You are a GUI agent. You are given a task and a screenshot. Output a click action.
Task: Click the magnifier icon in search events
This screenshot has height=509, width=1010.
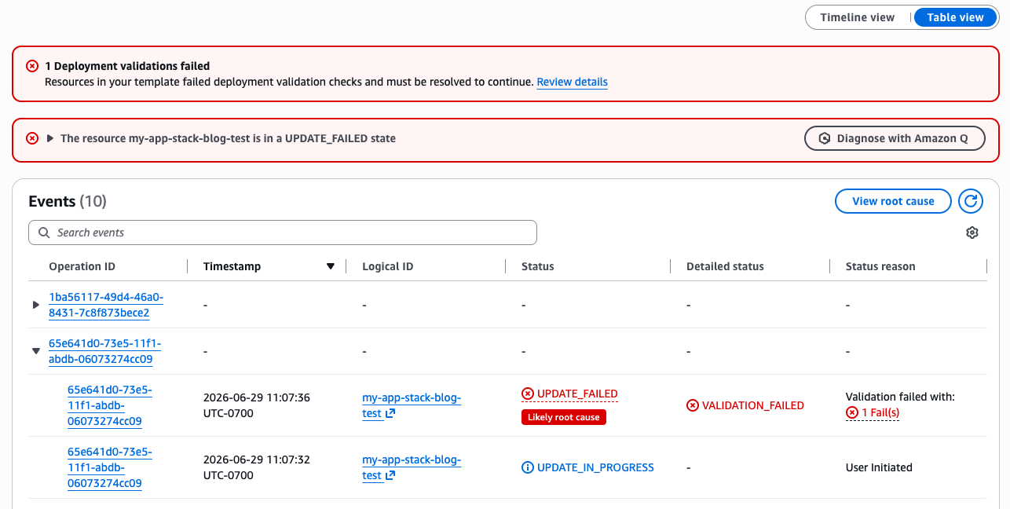tap(44, 233)
